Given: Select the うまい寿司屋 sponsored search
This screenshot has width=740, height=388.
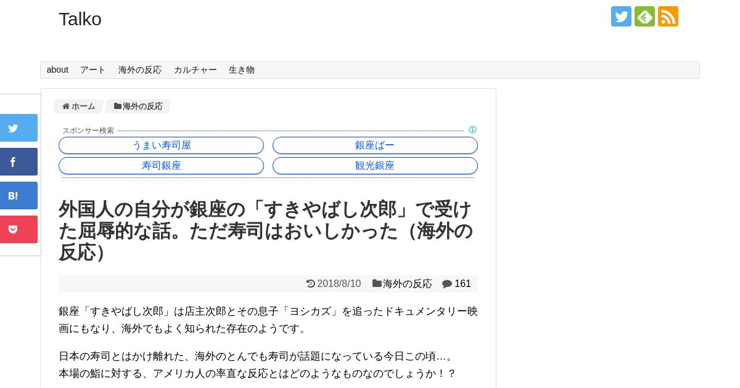Looking at the screenshot, I should tap(161, 145).
